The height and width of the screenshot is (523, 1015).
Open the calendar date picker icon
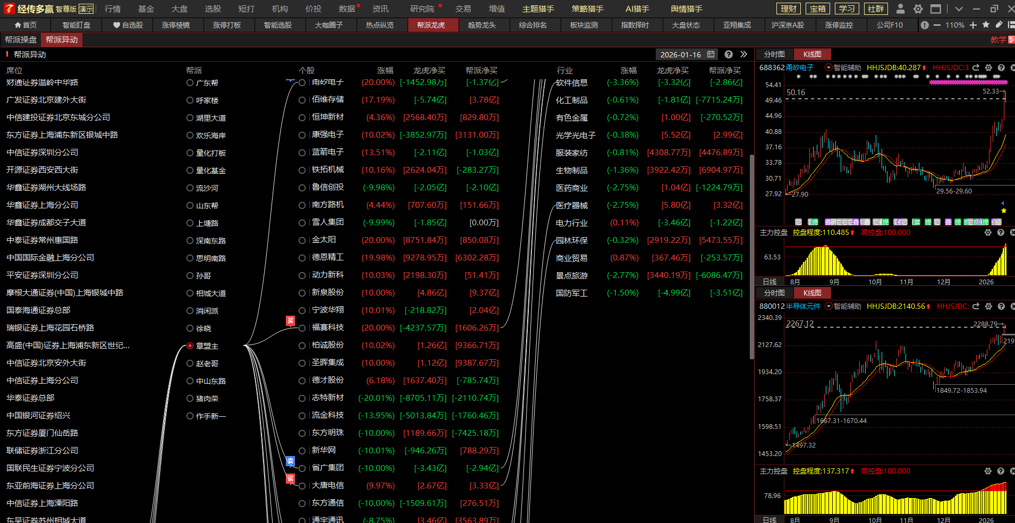tap(711, 54)
